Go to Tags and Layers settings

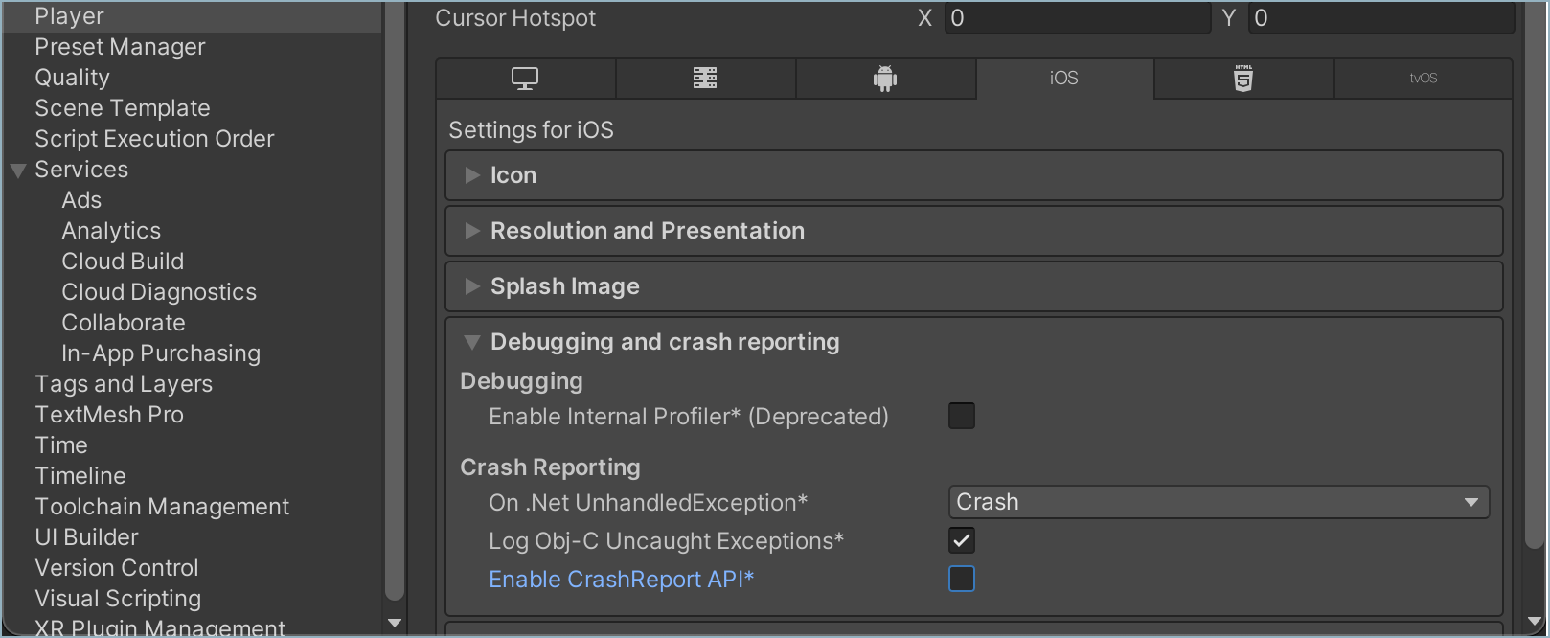[x=124, y=384]
